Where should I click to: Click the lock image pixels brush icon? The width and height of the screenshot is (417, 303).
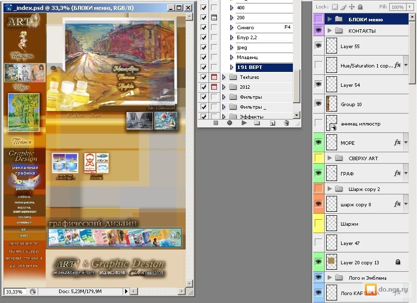[344, 7]
